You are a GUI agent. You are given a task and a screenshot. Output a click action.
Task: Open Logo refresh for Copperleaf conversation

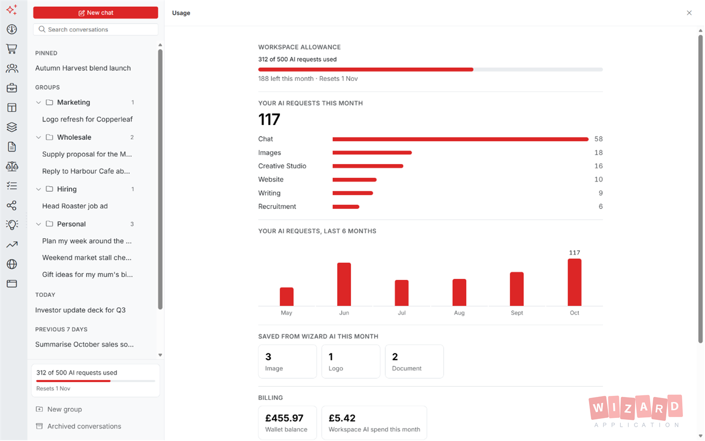coord(88,119)
